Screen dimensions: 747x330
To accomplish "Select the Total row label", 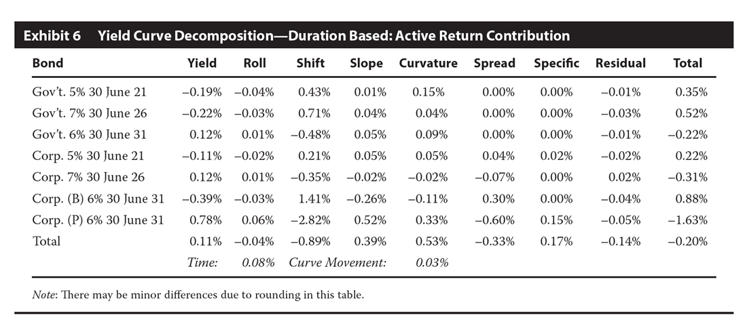I will pos(46,241).
